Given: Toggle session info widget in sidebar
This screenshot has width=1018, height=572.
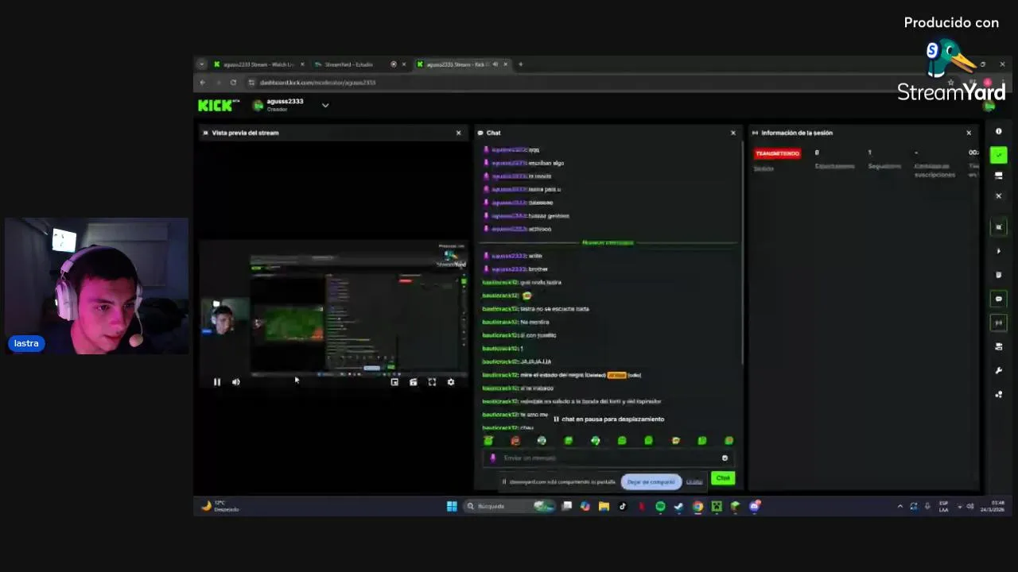Looking at the screenshot, I should point(999,323).
